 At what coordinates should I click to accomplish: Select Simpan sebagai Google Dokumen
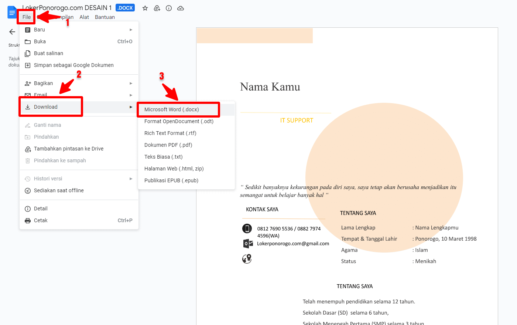pyautogui.click(x=79, y=65)
